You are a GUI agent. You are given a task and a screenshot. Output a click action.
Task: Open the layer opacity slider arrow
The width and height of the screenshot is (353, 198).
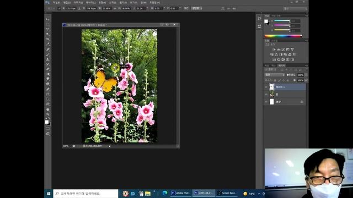click(x=306, y=75)
